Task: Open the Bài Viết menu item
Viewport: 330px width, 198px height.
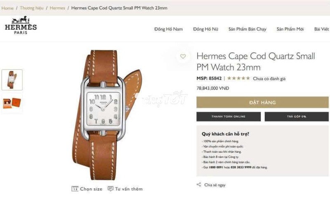Action: tap(321, 29)
